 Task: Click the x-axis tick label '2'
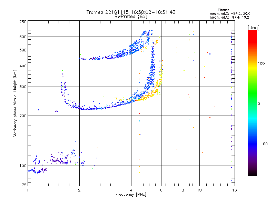[x=79, y=190]
